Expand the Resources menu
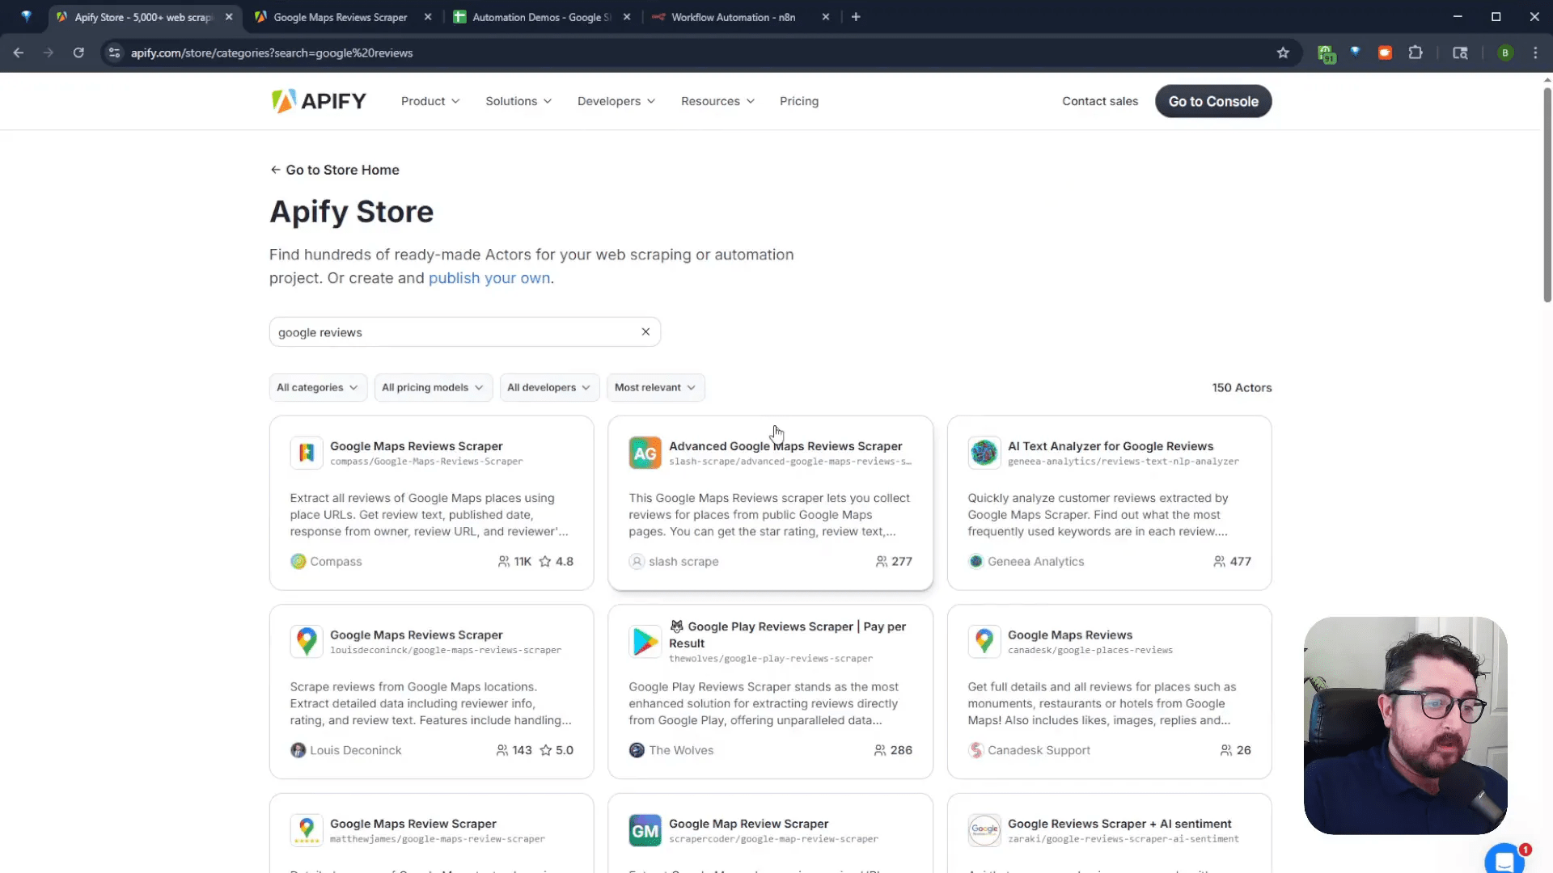 click(x=717, y=101)
